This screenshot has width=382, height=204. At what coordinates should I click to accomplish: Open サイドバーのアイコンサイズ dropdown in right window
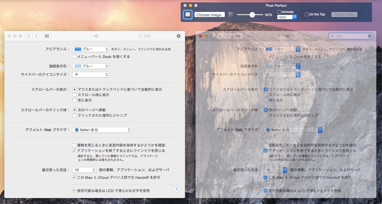point(282,75)
